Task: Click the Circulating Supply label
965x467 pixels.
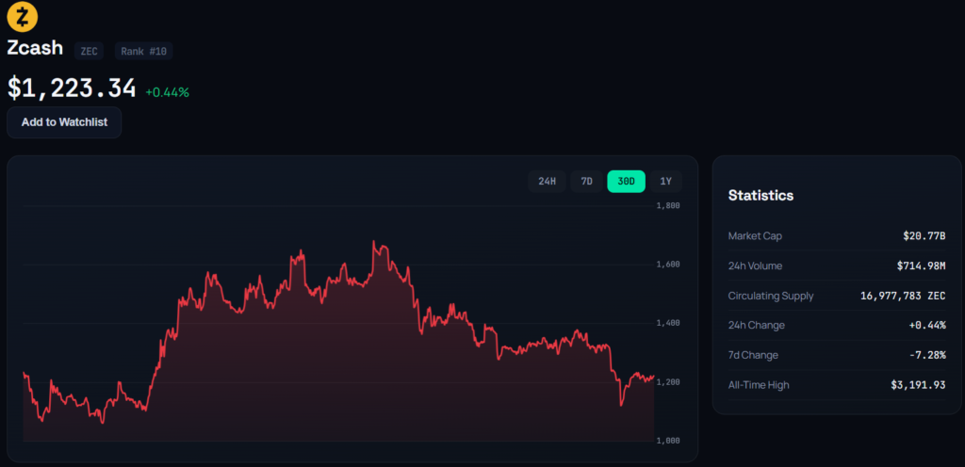Action: (x=771, y=296)
